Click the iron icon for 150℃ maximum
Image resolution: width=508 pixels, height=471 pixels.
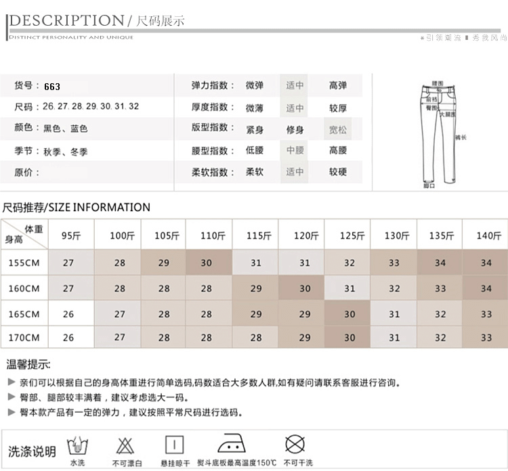pos(232,443)
